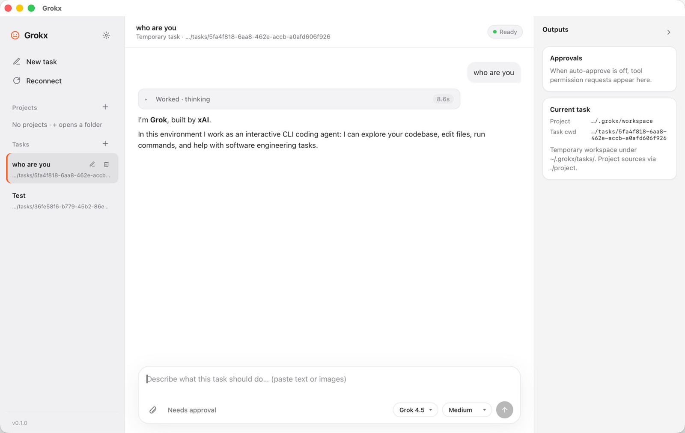Click the Reconnect refresh icon
The height and width of the screenshot is (433, 685).
pyautogui.click(x=17, y=80)
